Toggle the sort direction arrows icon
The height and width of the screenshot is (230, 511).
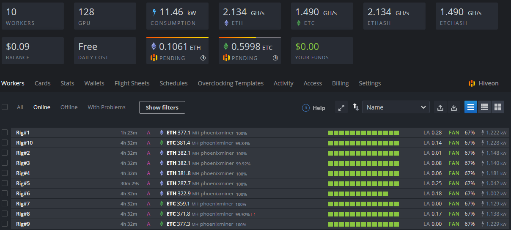point(355,107)
